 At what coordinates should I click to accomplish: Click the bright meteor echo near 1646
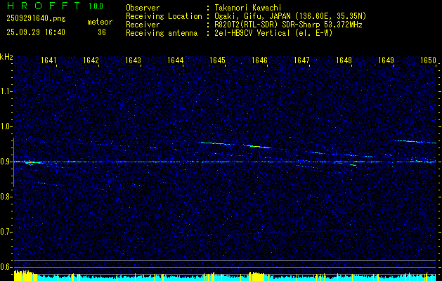[257, 147]
